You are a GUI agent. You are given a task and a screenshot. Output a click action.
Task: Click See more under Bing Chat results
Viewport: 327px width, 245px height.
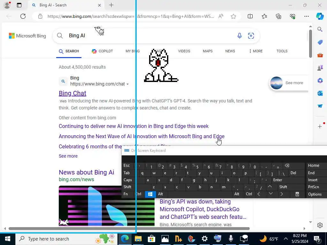point(68,156)
